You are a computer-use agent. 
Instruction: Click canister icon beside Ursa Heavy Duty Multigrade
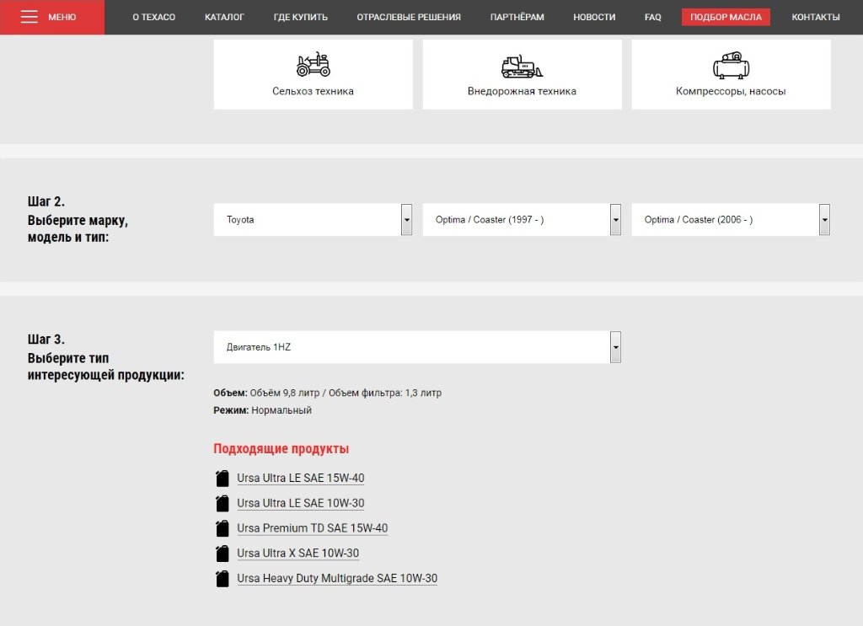point(222,579)
